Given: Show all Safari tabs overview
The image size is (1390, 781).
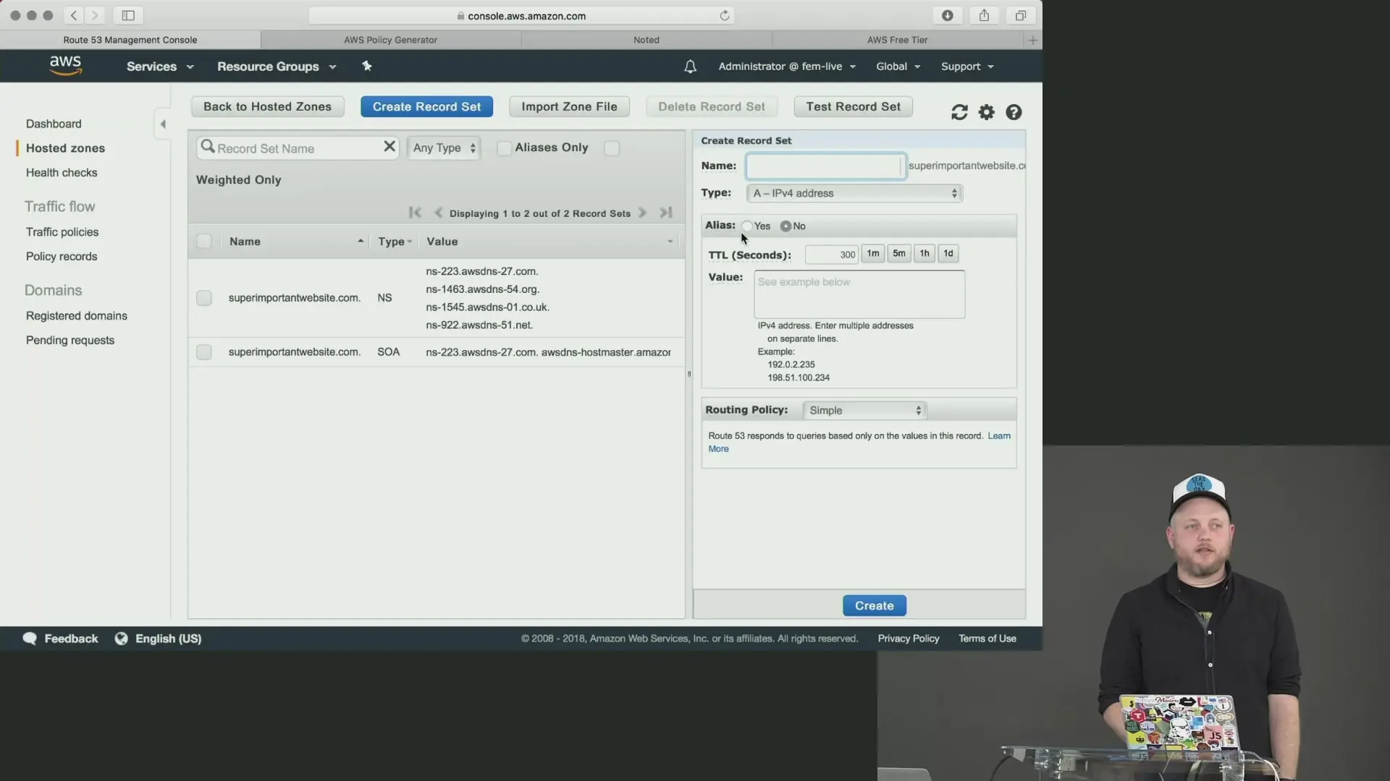Looking at the screenshot, I should coord(1020,15).
